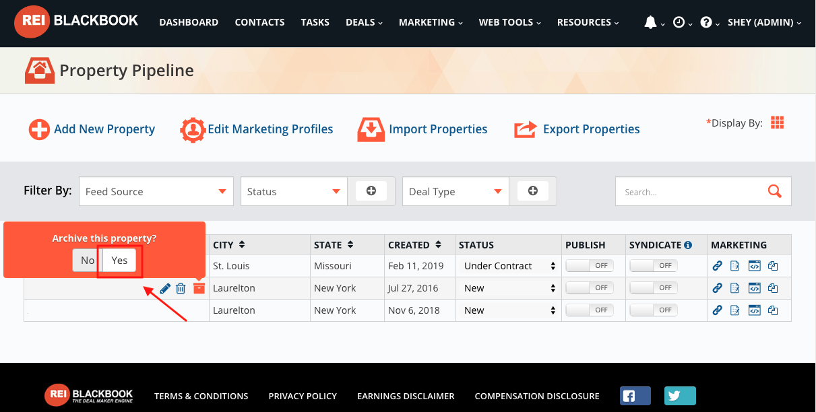Open the Earnings Disclaimer link
The image size is (816, 412).
pyautogui.click(x=406, y=396)
